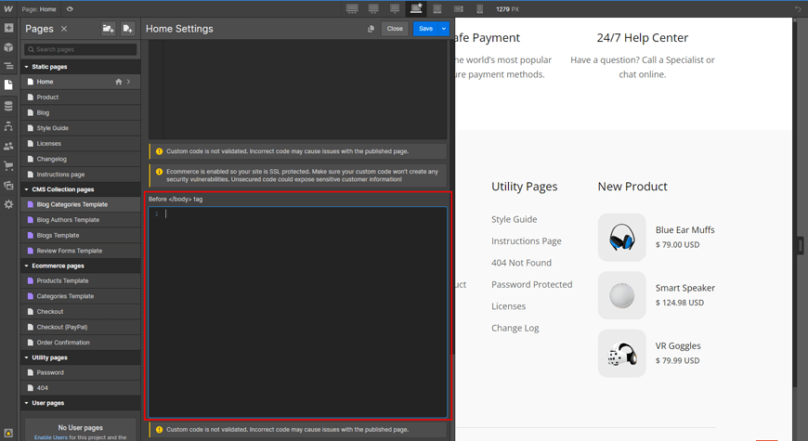Click the Save button

(425, 29)
